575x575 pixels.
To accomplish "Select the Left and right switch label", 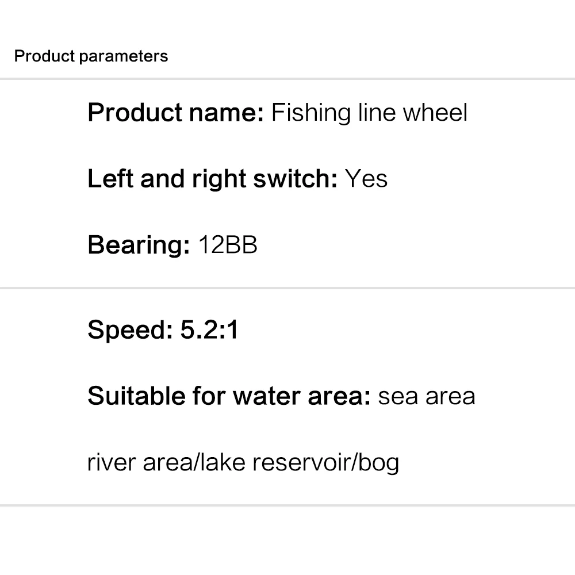I will (x=212, y=179).
